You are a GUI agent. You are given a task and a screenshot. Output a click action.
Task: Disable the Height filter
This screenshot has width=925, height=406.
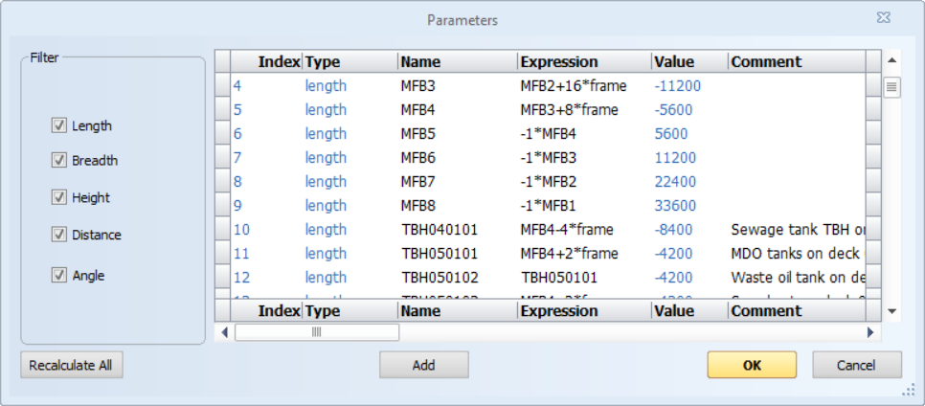tap(59, 197)
